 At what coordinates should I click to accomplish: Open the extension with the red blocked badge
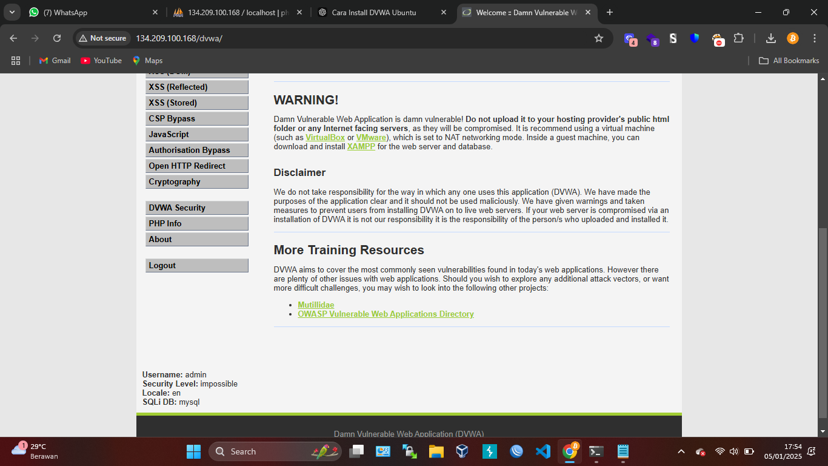click(717, 39)
